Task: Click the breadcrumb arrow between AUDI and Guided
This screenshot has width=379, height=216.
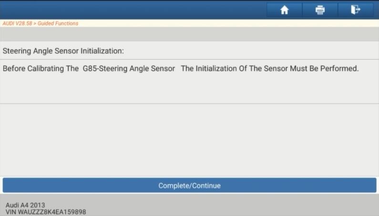Action: click(35, 23)
